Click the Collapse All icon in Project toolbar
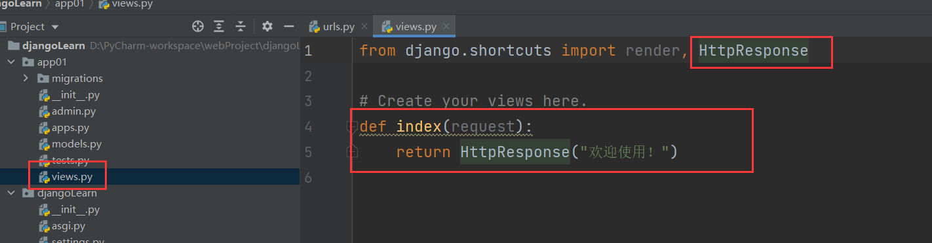Screen dimensions: 932x243 tap(241, 26)
